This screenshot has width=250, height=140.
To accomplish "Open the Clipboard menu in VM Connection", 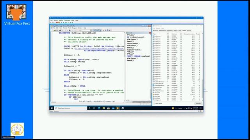I will (x=67, y=20).
